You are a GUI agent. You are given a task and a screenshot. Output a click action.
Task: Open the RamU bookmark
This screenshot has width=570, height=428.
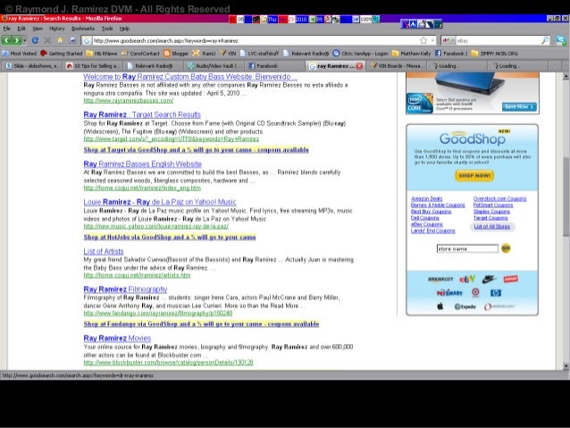pyautogui.click(x=204, y=54)
